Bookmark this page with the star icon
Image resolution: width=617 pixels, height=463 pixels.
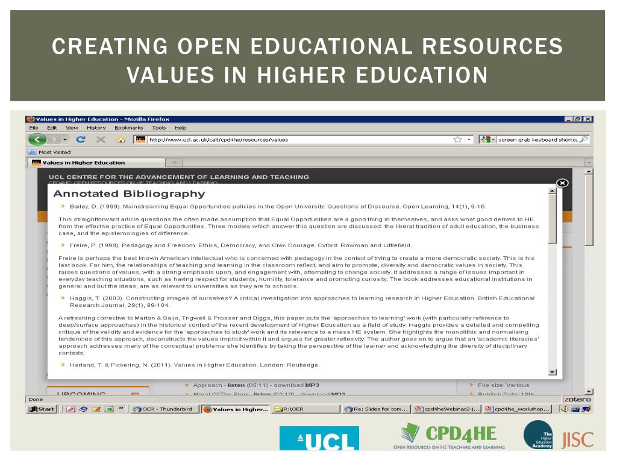(x=457, y=139)
